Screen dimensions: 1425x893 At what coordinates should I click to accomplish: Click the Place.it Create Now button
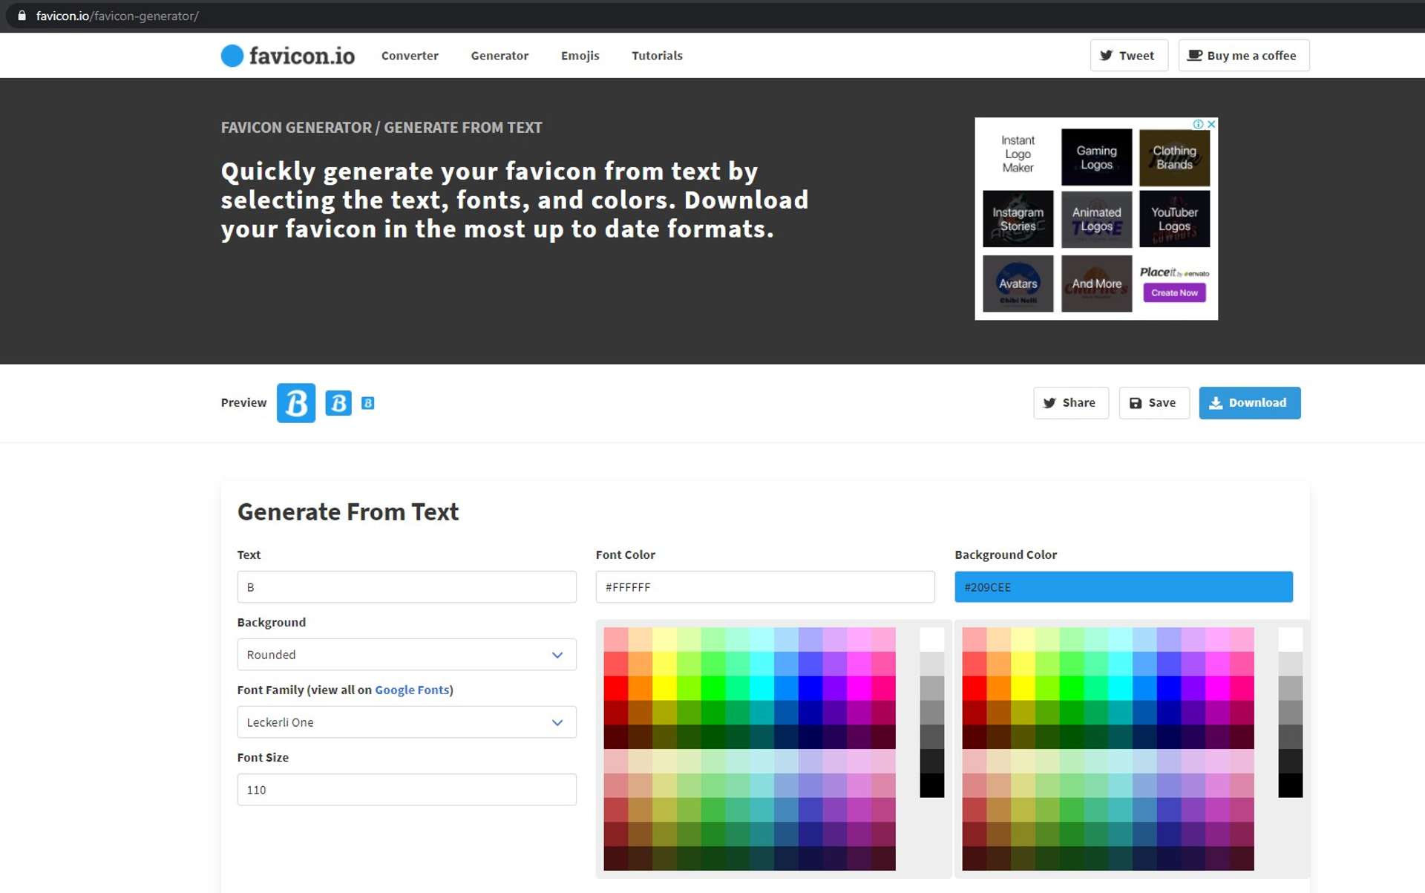[1174, 292]
